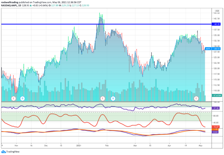Screen dimensions: 224x155
Task: Click the 2021 date label on time axis
Action: 79,146
